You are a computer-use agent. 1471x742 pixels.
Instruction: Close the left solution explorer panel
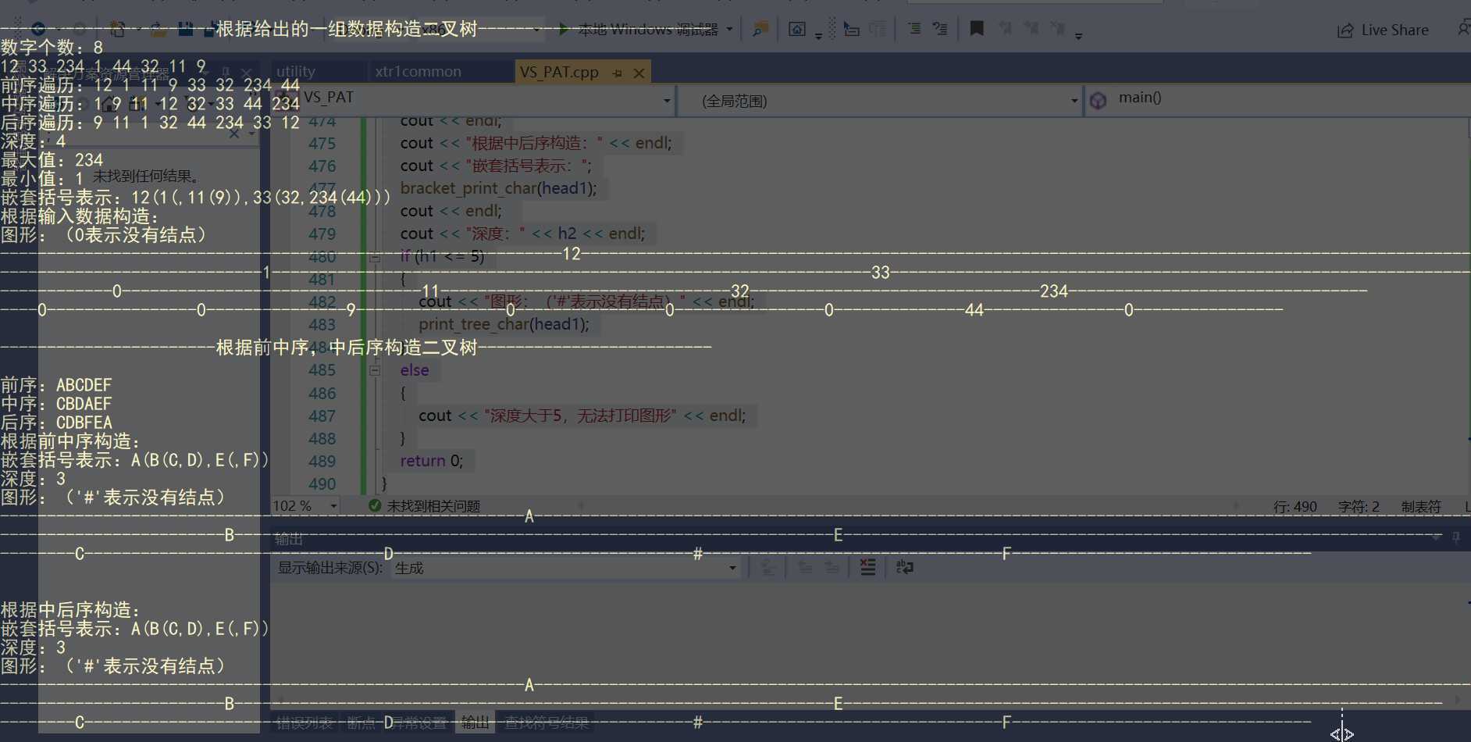click(x=246, y=73)
